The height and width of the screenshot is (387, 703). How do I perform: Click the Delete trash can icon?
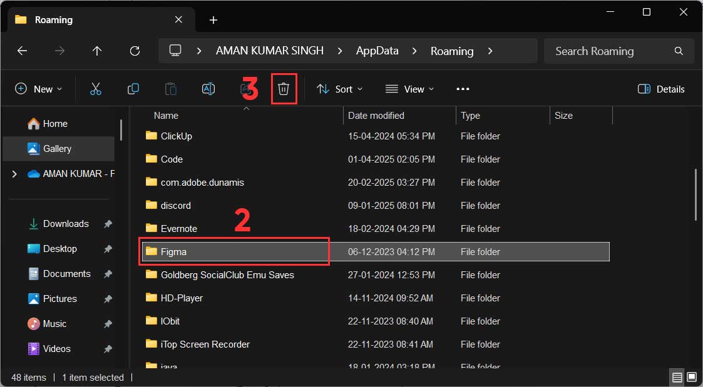pos(284,89)
